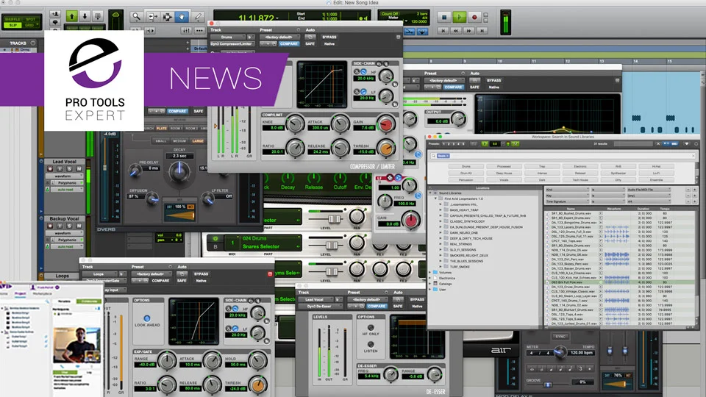Click the orange compressor THRESH knob
The image size is (706, 397).
pos(386,148)
